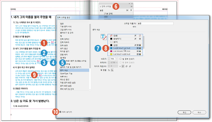This screenshot has width=212, height=122.
Task: Click the 마이터 제한 stepper arrows
Action: [x=109, y=66]
